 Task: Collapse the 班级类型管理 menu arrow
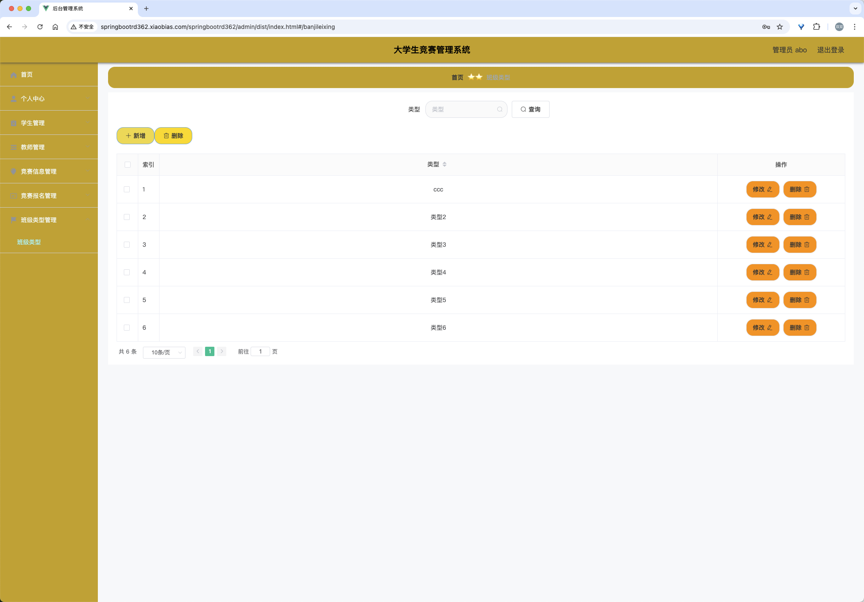(x=87, y=220)
